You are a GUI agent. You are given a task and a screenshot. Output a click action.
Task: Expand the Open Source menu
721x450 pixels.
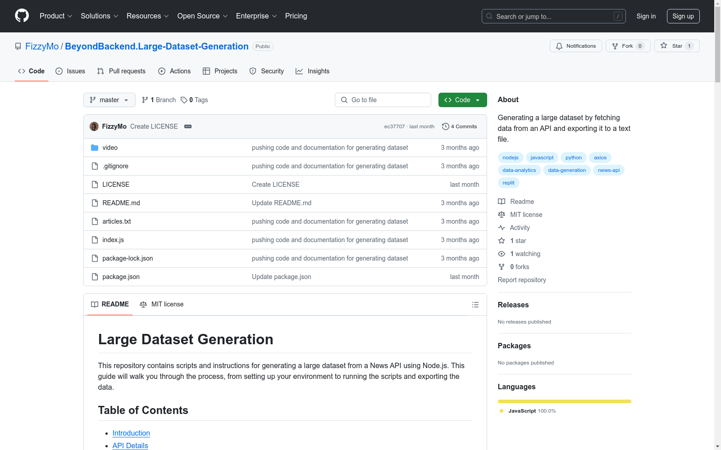coord(203,16)
